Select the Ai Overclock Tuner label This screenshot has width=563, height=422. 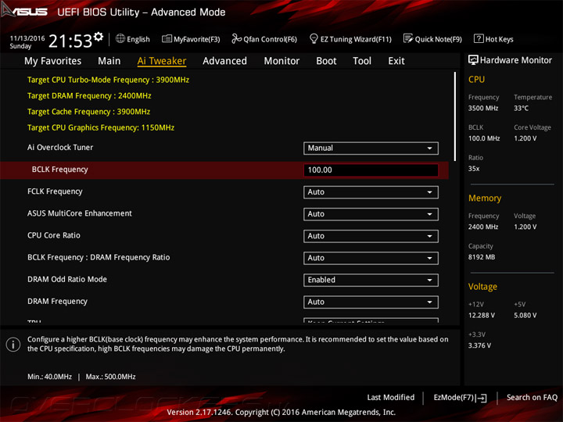[x=60, y=147]
